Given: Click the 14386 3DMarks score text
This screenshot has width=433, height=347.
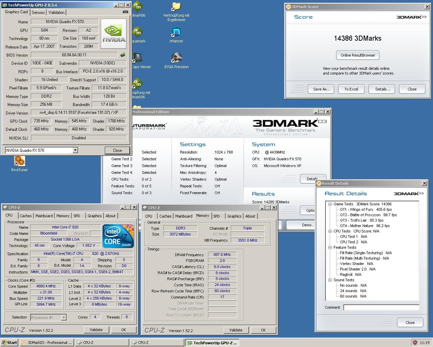Looking at the screenshot, I should pyautogui.click(x=358, y=38).
